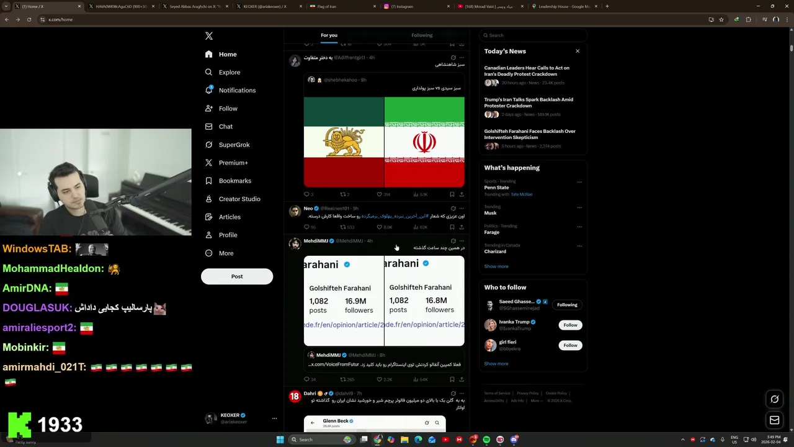Viewport: 794px width, 447px height.
Task: Open the Follow menu item
Action: tap(221, 108)
